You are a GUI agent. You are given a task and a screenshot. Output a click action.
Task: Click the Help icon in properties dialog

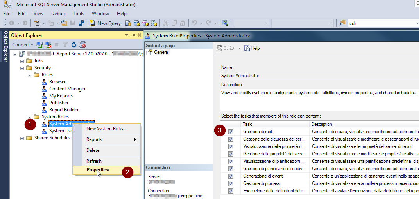247,48
